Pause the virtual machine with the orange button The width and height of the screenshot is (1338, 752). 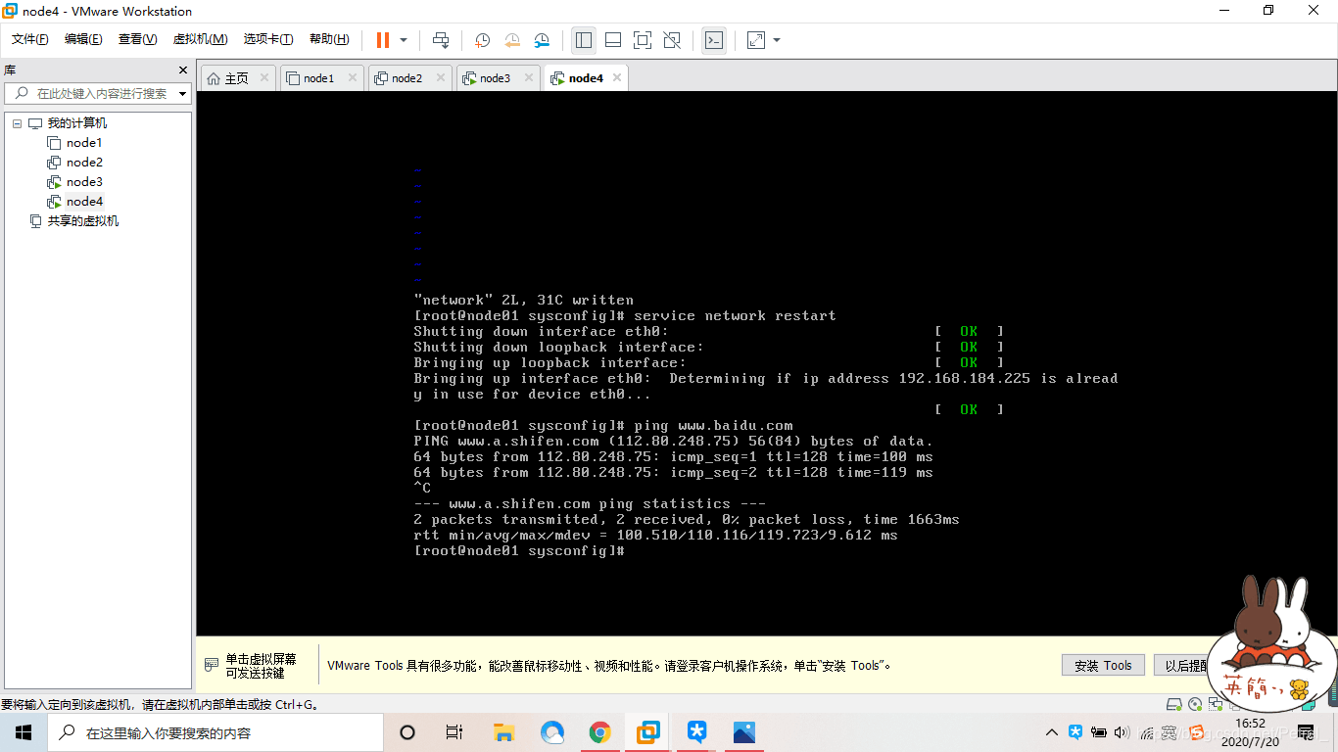tap(383, 40)
